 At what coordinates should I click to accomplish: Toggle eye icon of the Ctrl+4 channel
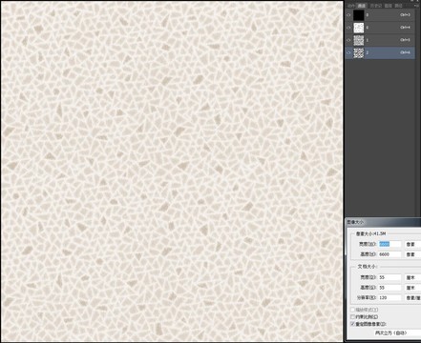(348, 28)
